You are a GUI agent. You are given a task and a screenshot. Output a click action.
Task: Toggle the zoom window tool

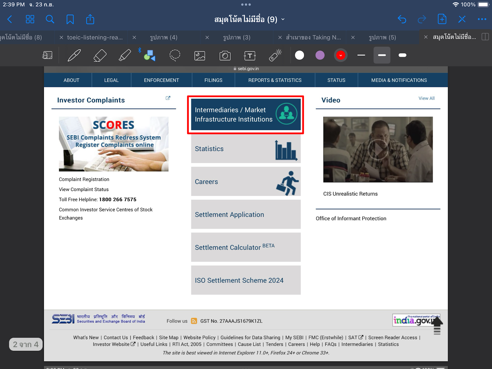47,55
